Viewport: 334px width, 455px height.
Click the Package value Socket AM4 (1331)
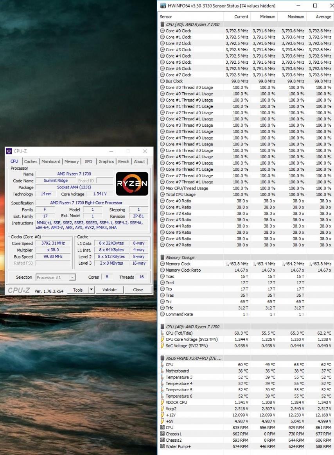coord(74,187)
